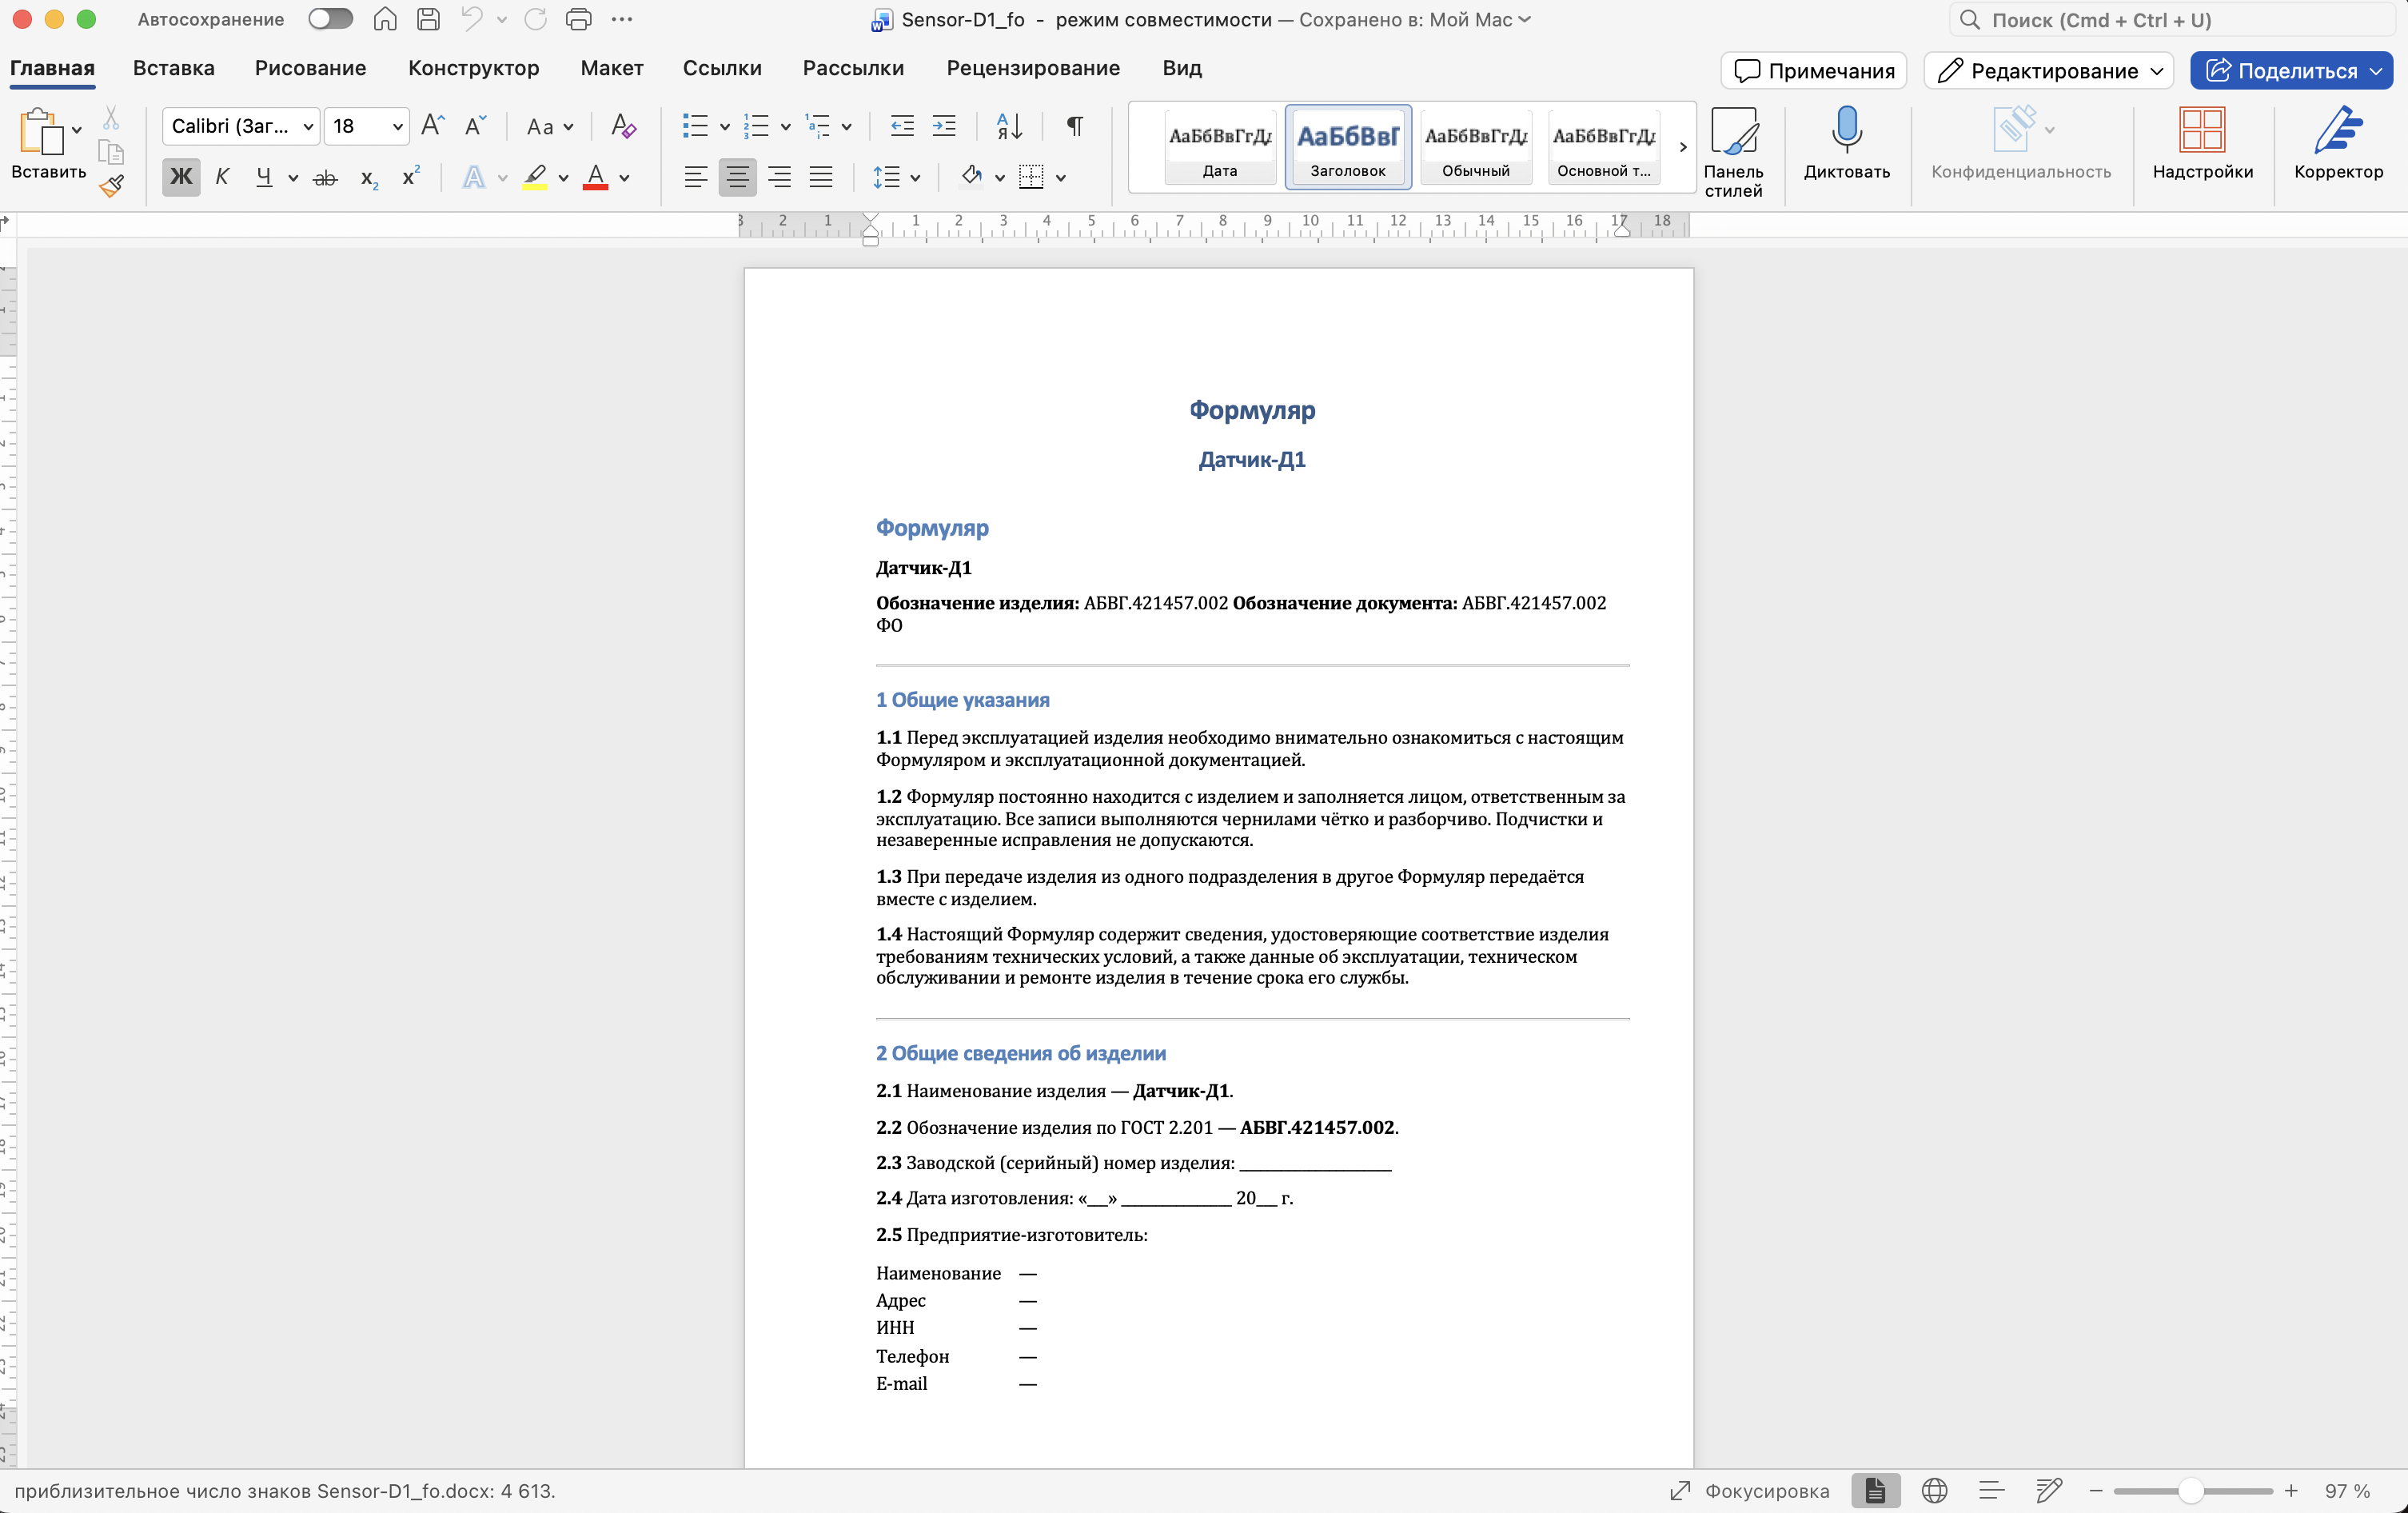
Task: Open the Вставка tab
Action: coord(173,68)
